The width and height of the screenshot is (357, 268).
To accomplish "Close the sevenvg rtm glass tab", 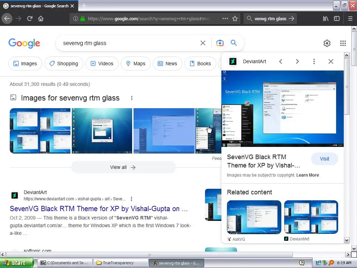I will (x=72, y=6).
